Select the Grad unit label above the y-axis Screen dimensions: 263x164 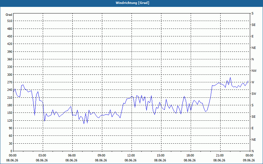coord(9,15)
